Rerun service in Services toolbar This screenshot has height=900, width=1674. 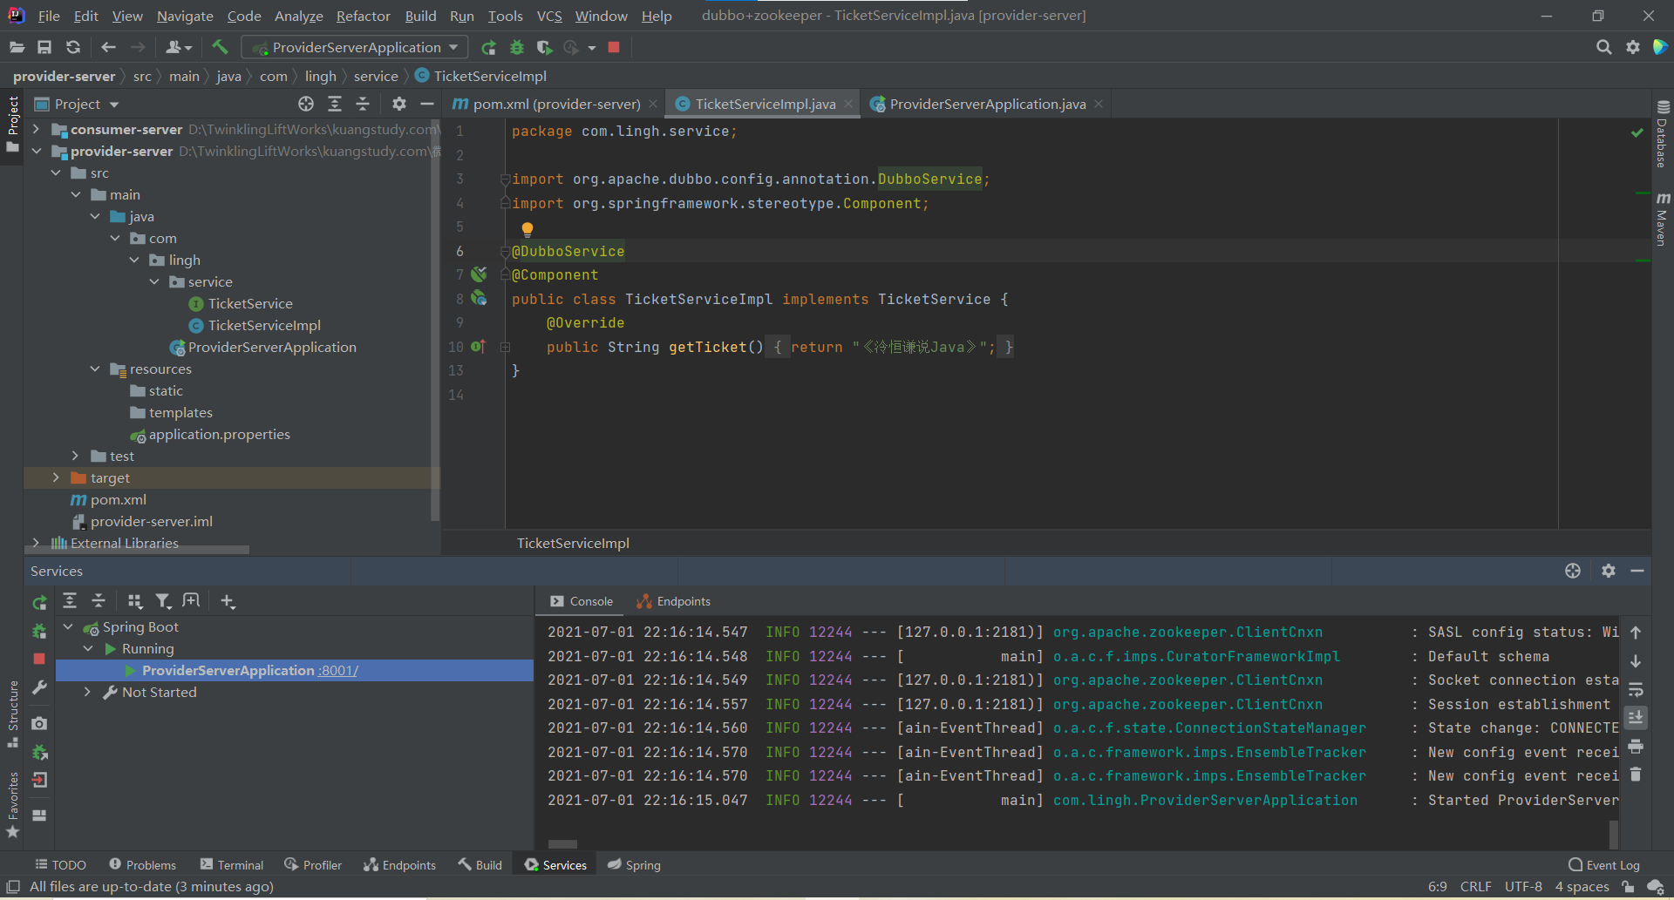39,602
